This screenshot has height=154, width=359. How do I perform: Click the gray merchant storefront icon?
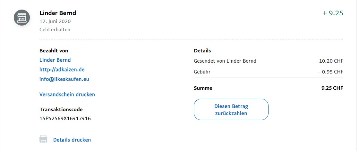pos(21,18)
